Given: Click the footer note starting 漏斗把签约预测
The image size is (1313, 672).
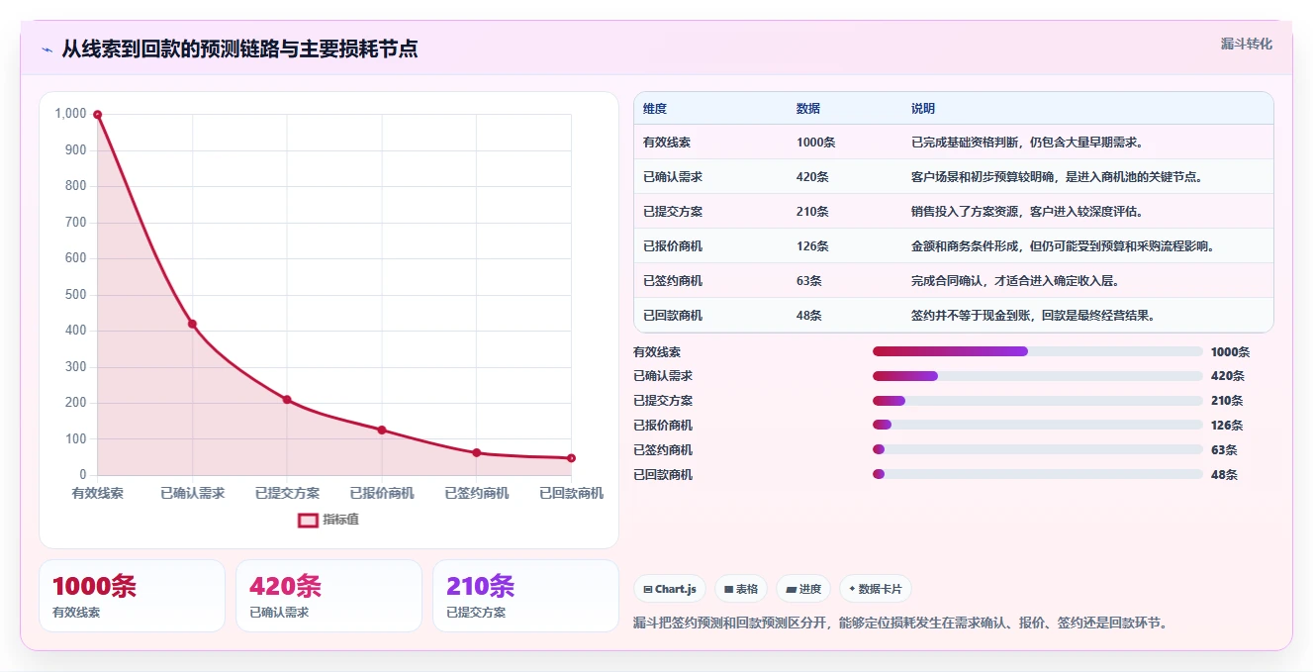Looking at the screenshot, I should tap(900, 624).
